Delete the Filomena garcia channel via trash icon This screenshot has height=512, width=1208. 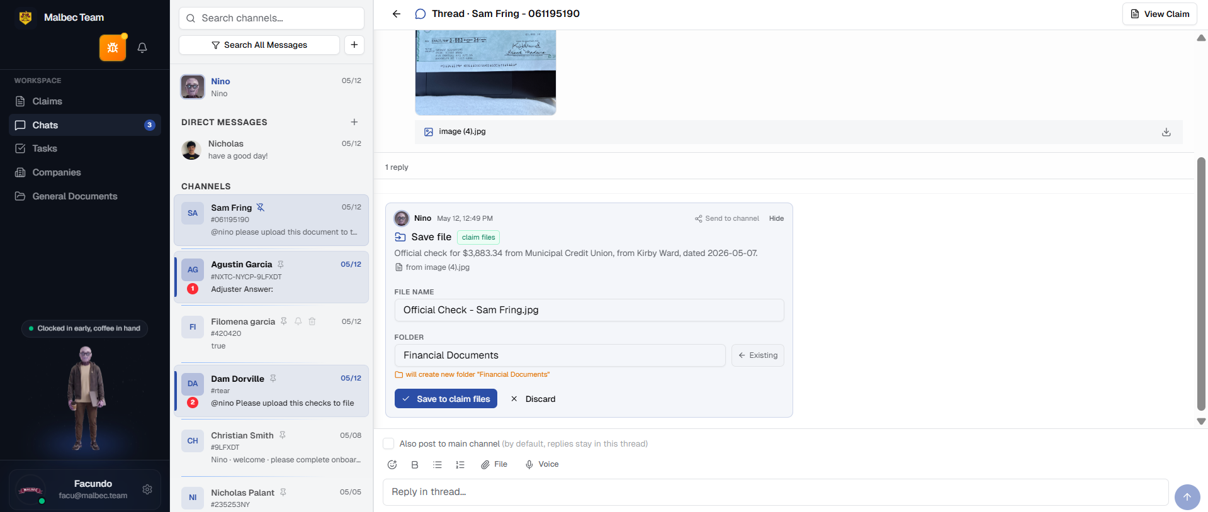click(312, 321)
